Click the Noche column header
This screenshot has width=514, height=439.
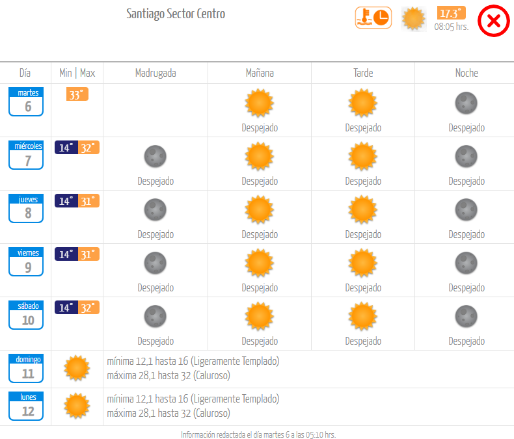pos(467,73)
